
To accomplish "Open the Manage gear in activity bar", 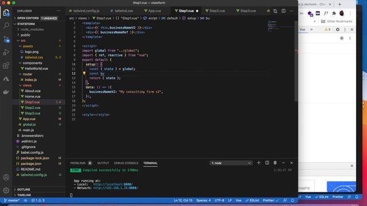I will point(6,190).
